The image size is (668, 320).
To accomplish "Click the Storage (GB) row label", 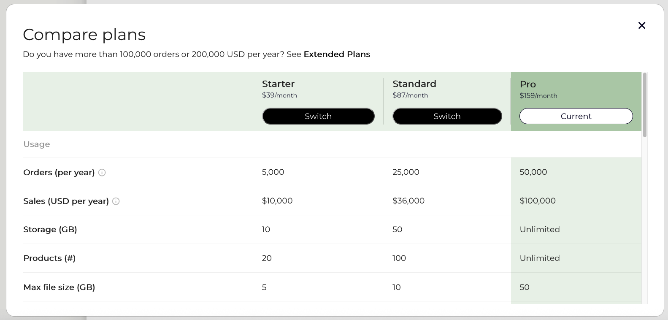I will click(50, 230).
